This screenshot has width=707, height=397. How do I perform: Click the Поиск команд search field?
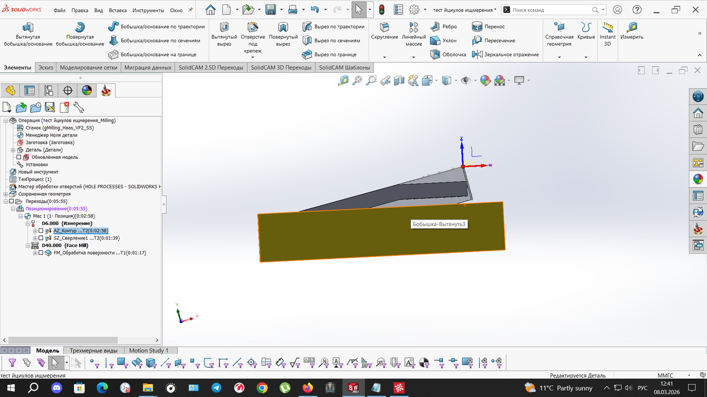[551, 10]
